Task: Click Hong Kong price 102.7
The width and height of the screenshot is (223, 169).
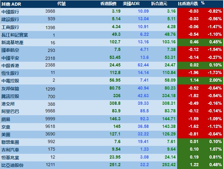Action: 115,42
